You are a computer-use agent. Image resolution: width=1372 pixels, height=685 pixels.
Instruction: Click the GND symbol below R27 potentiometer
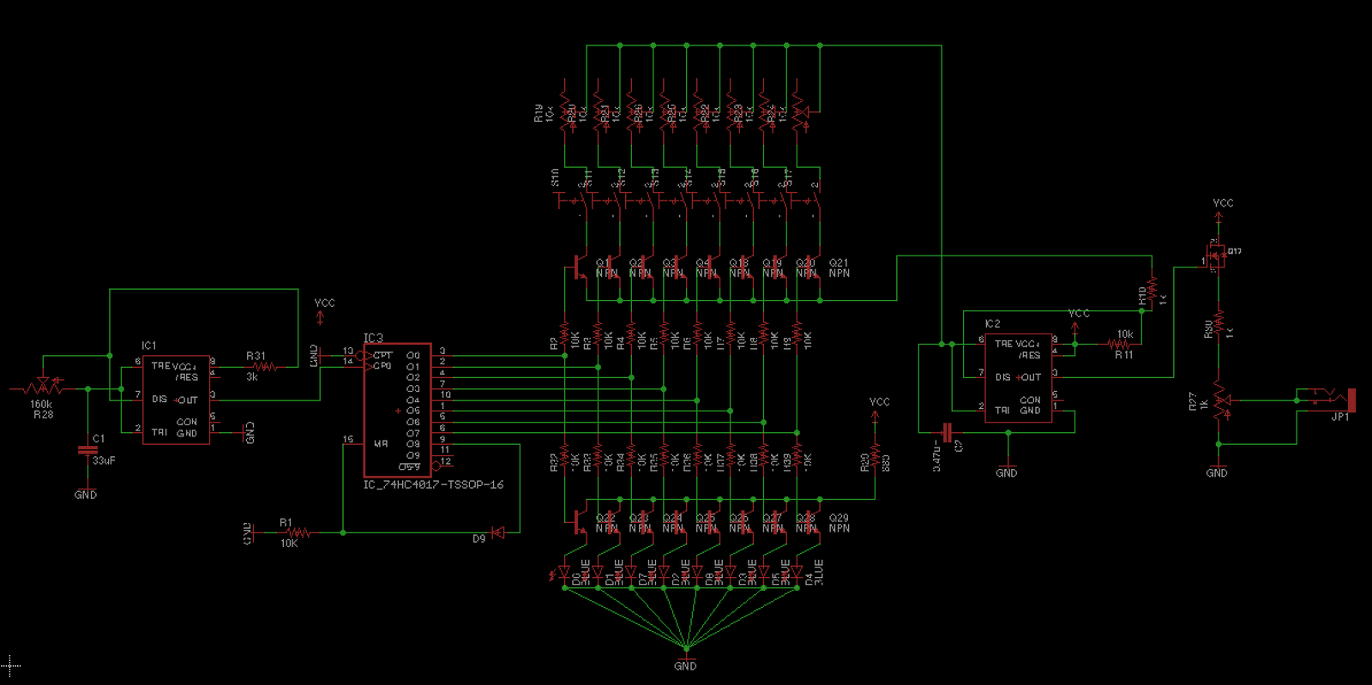(x=1217, y=470)
